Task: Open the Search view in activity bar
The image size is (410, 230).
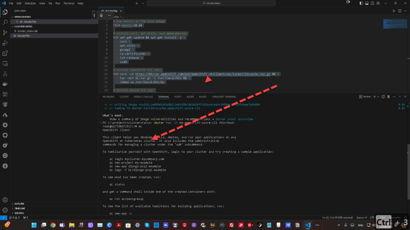Action: [x=5, y=22]
